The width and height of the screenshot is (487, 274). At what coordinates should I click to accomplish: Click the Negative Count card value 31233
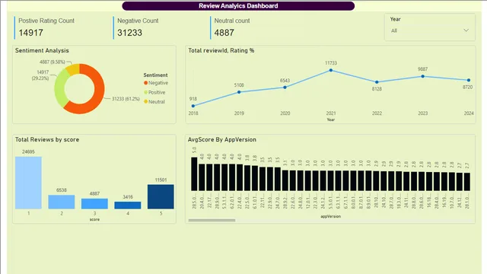(x=129, y=33)
